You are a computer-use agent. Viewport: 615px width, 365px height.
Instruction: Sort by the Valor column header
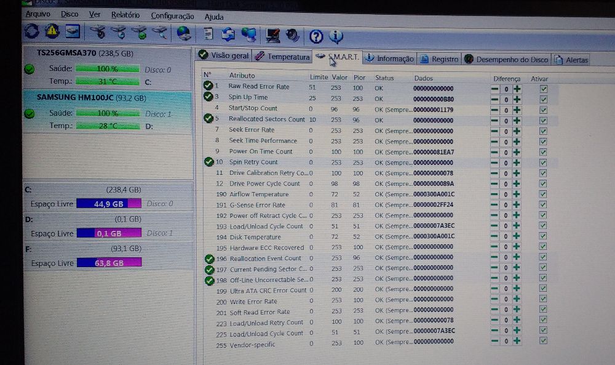pyautogui.click(x=339, y=78)
